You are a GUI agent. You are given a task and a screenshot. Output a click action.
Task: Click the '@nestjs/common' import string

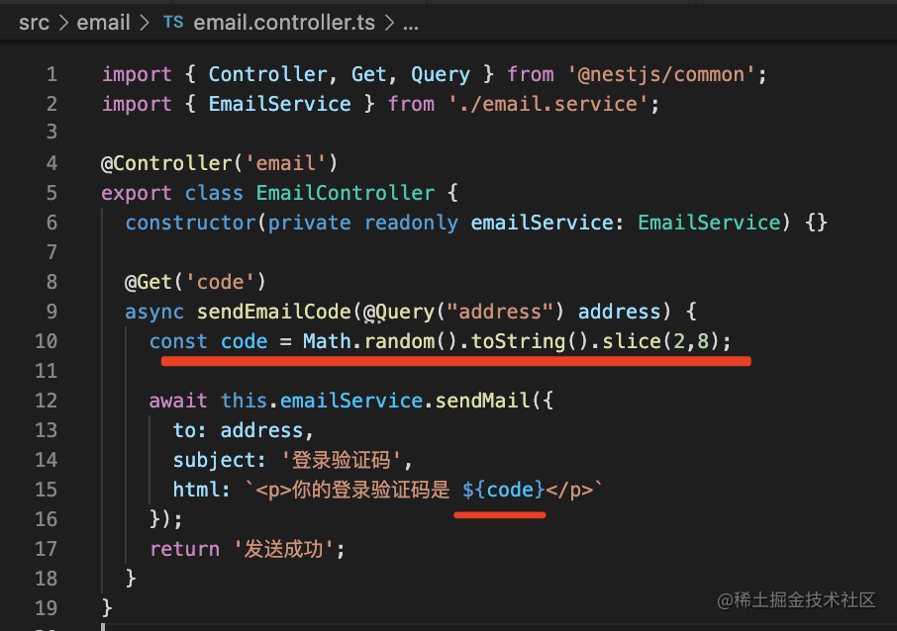[x=662, y=74]
